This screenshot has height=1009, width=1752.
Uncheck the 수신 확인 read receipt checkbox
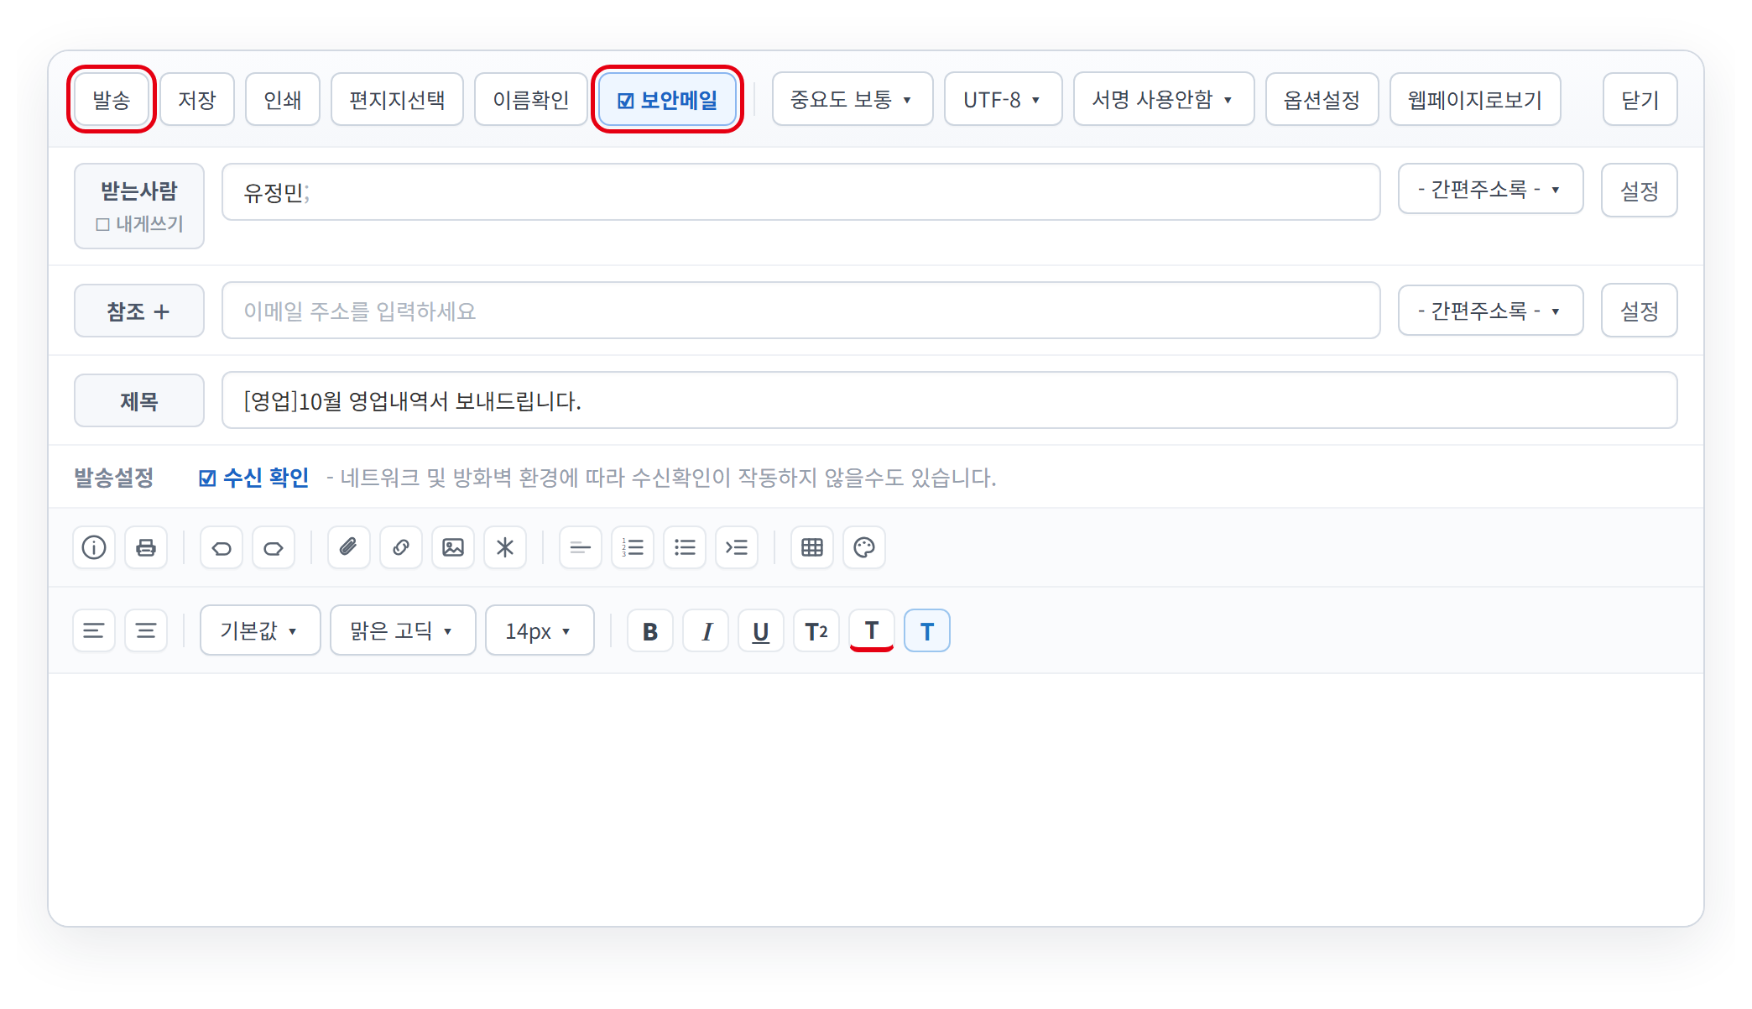tap(207, 478)
